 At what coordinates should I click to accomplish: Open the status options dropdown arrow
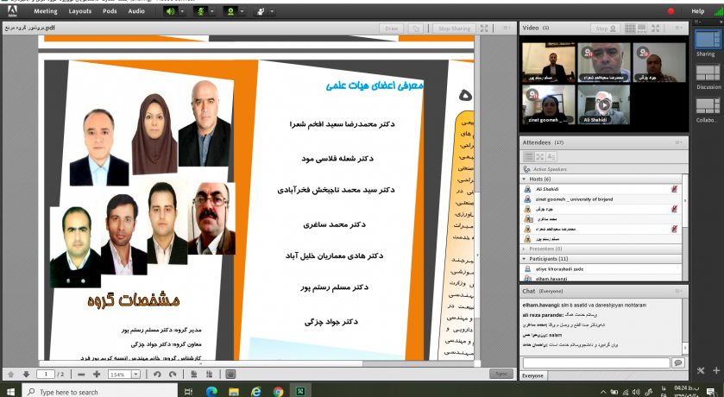click(x=272, y=11)
